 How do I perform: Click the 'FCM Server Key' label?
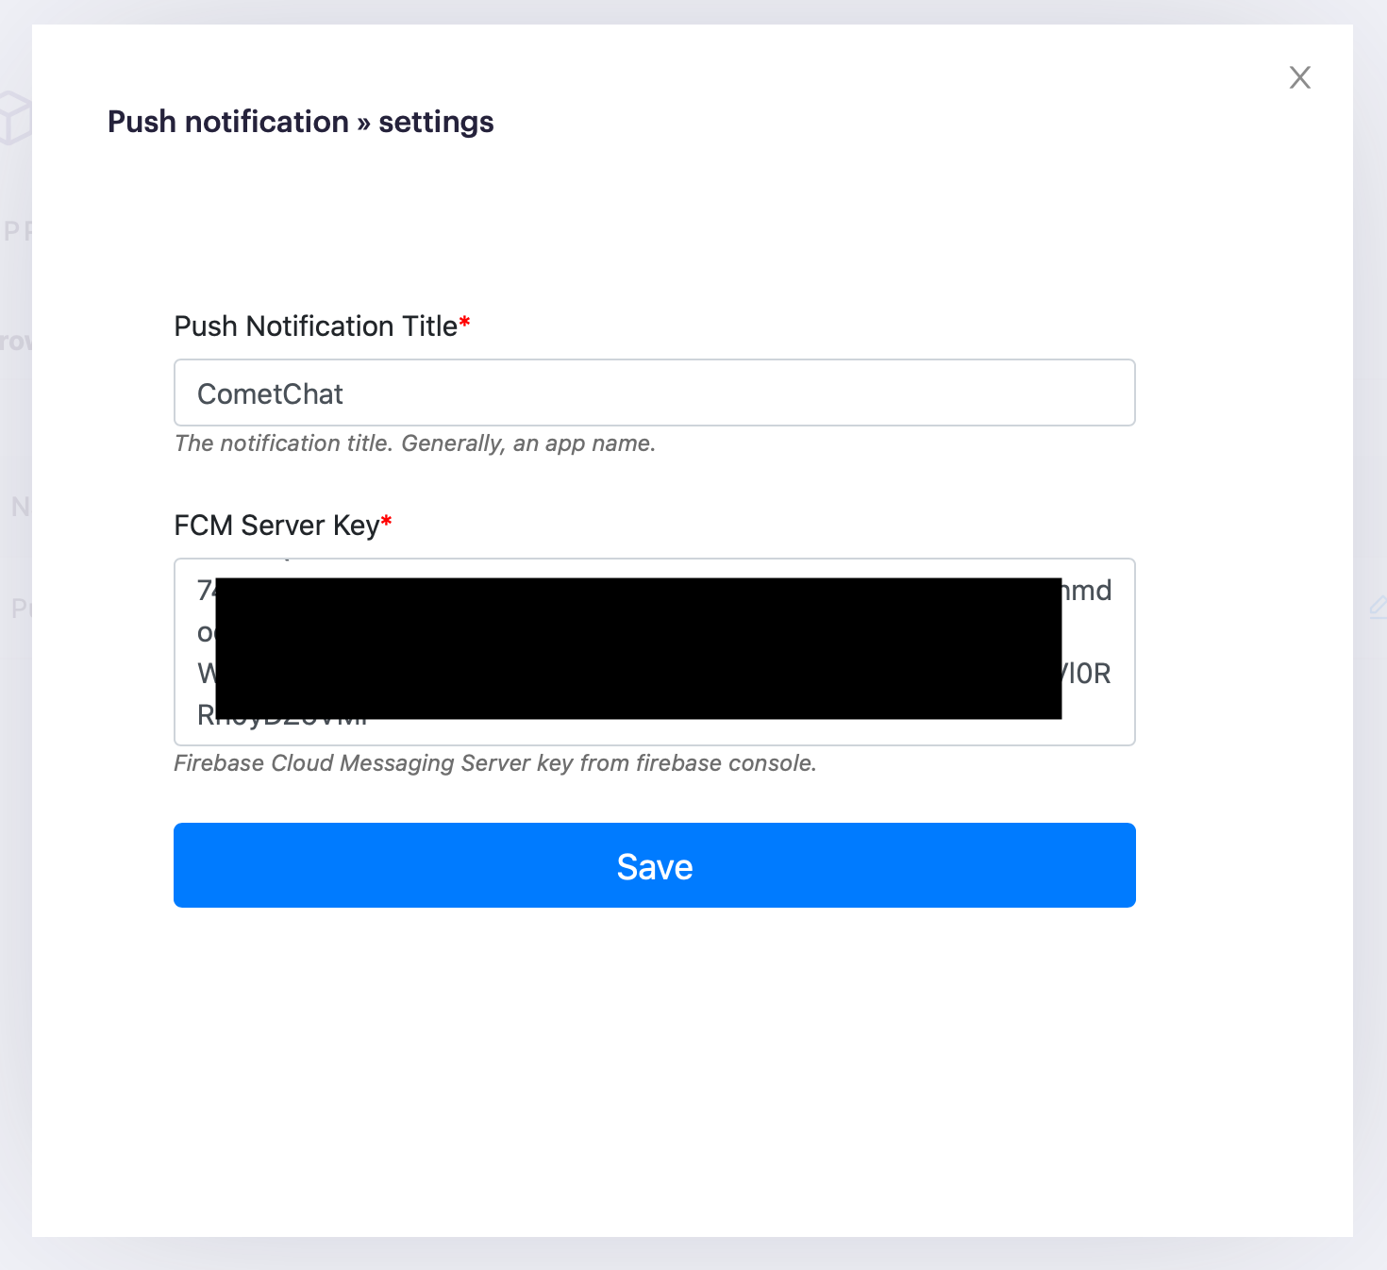pos(282,526)
